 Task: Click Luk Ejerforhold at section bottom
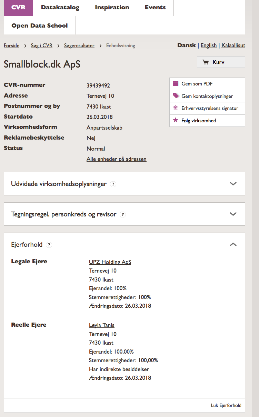[x=226, y=405]
